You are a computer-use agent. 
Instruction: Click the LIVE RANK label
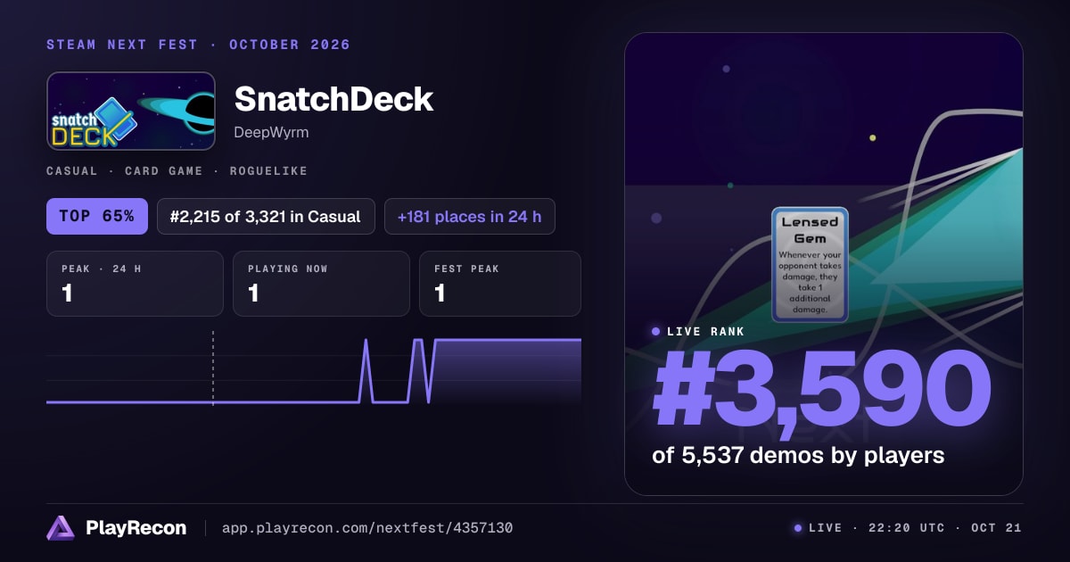[705, 331]
